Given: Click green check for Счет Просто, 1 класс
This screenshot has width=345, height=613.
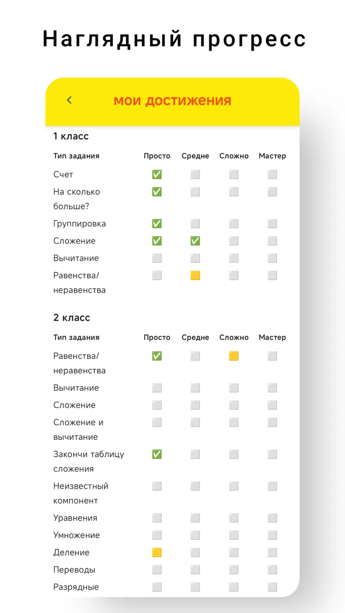Looking at the screenshot, I should (157, 175).
